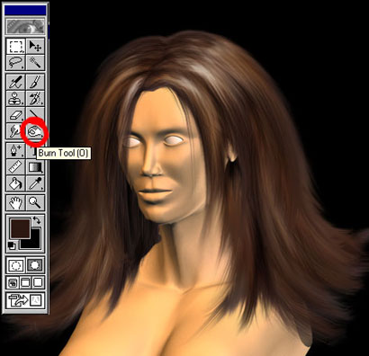Switch to Quick Mask mode
This screenshot has width=369, height=356.
[x=35, y=265]
